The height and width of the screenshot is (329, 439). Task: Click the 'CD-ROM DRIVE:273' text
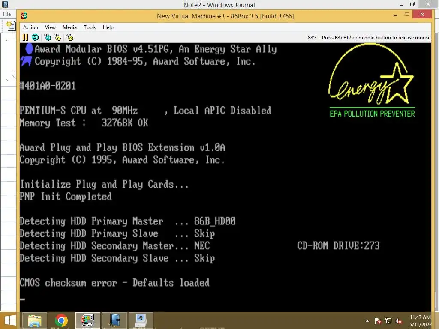338,245
